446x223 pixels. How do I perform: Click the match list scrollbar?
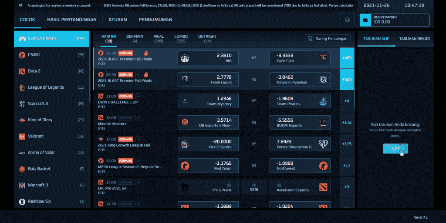point(355,77)
